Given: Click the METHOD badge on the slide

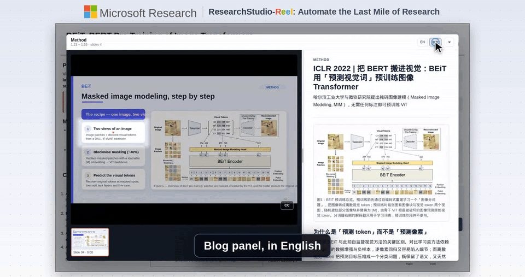Looking at the screenshot, I should pyautogui.click(x=272, y=87).
